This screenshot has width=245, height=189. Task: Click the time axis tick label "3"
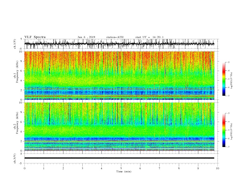[82, 168]
